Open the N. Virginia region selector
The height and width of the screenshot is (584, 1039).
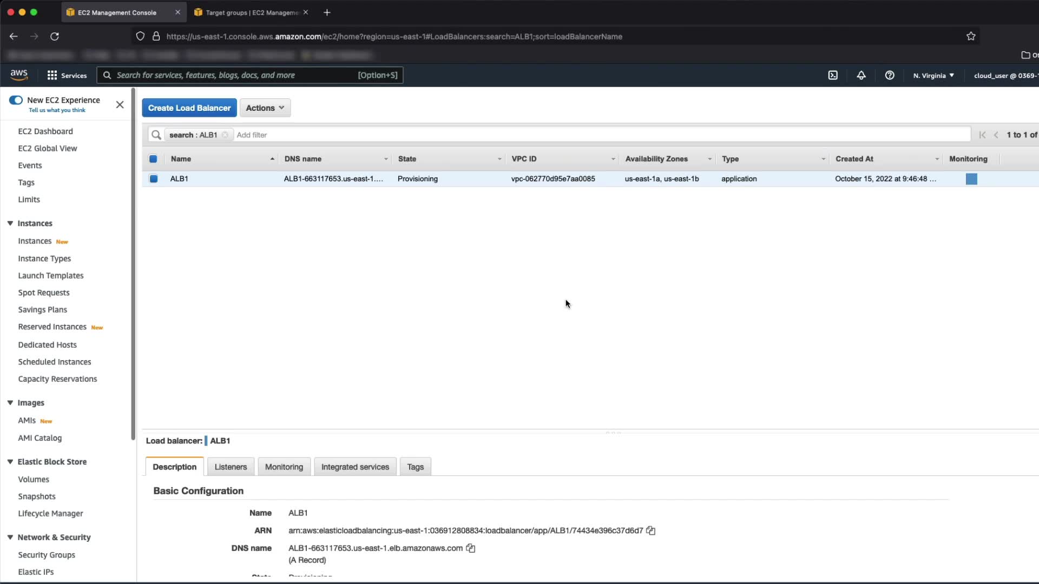(933, 75)
